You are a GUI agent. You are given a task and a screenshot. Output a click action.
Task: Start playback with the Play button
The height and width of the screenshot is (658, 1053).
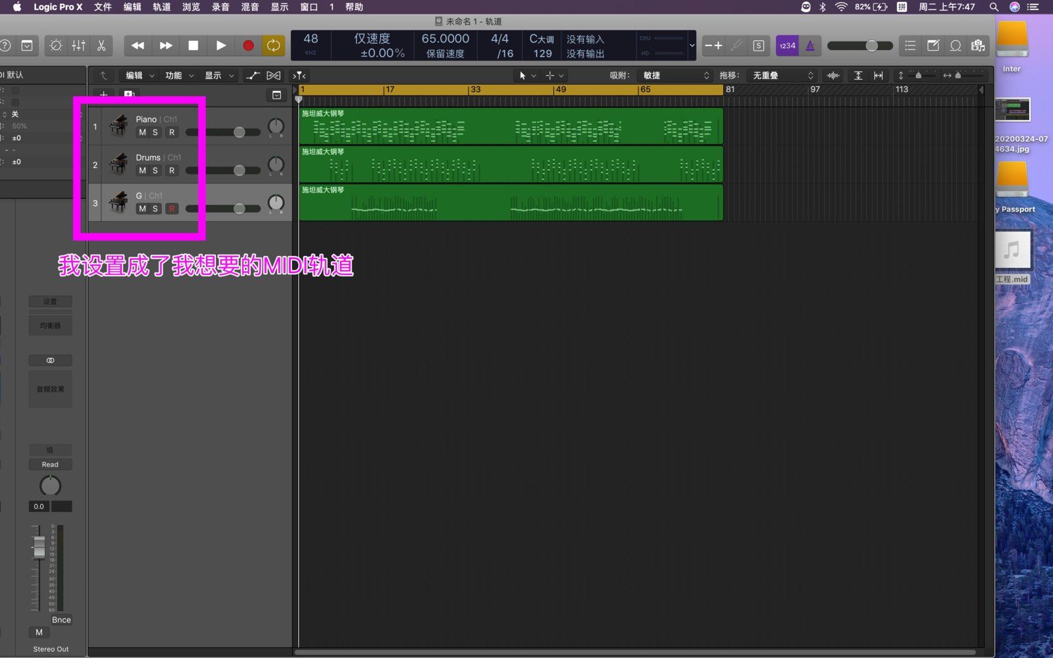[220, 45]
